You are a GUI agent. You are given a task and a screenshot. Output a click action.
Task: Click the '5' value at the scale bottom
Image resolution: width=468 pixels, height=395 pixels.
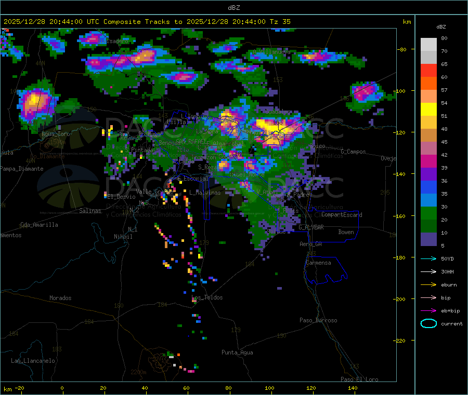click(443, 246)
